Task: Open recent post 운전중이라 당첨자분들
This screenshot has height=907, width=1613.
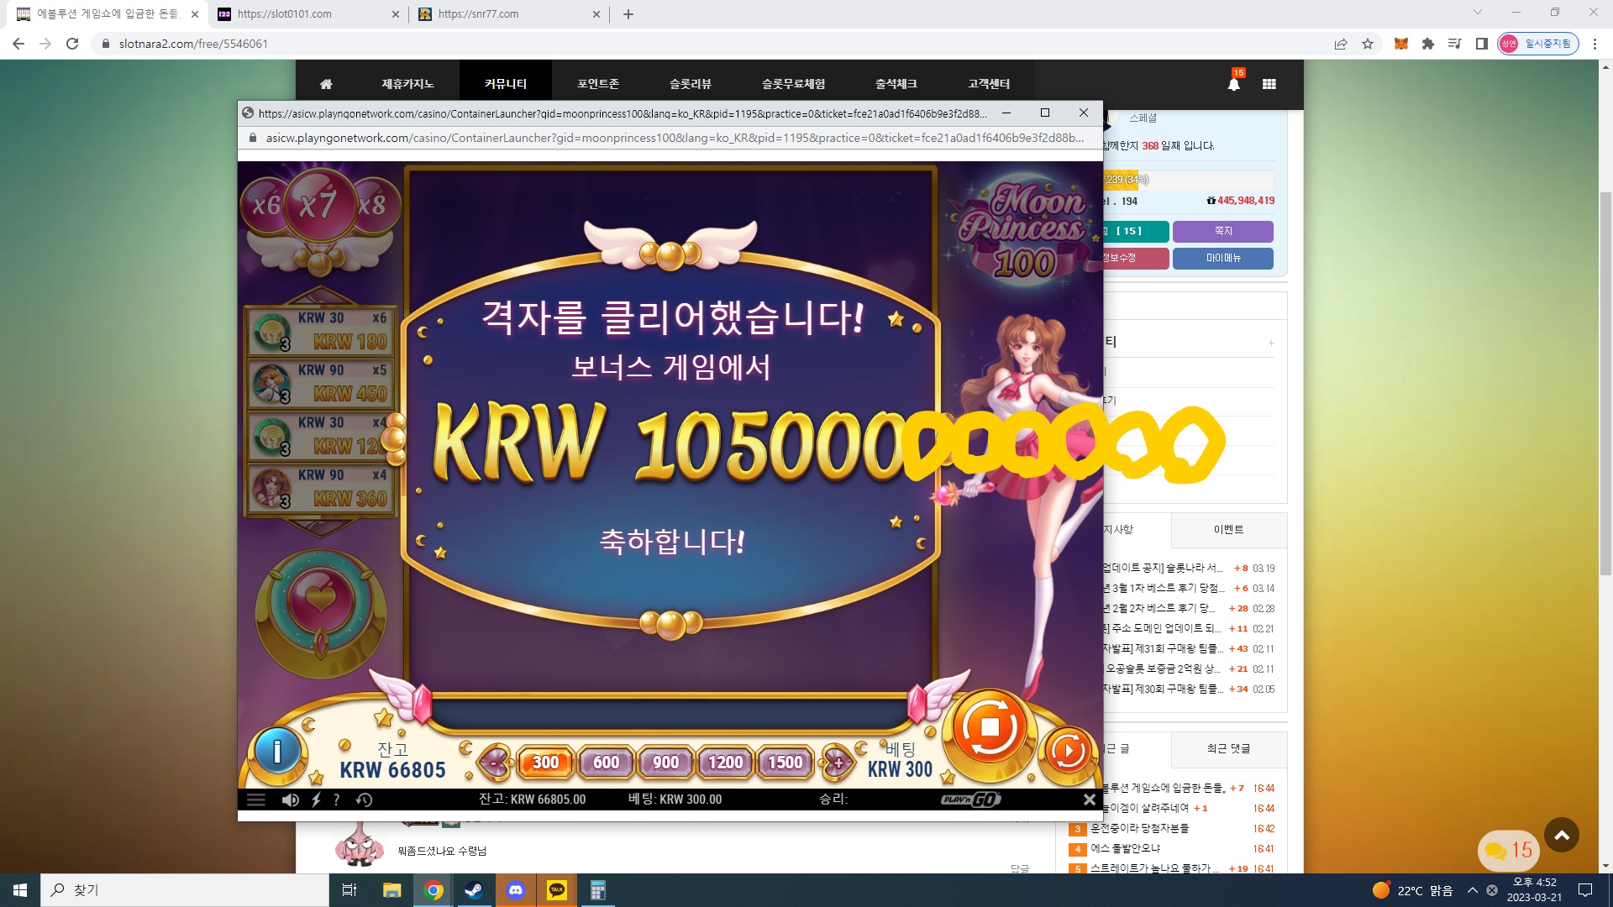Action: (x=1139, y=828)
